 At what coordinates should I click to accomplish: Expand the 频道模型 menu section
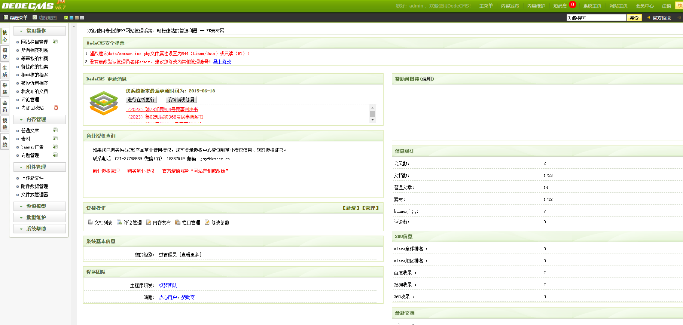click(36, 206)
